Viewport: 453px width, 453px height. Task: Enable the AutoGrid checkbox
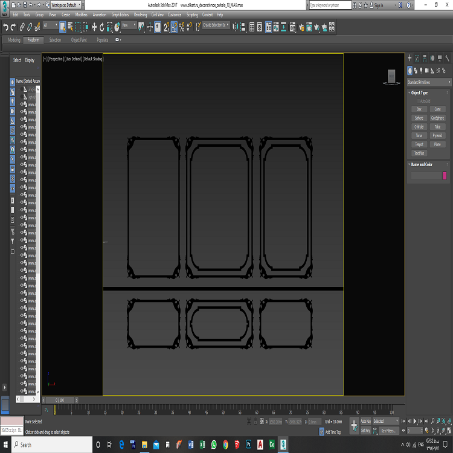[x=417, y=101]
